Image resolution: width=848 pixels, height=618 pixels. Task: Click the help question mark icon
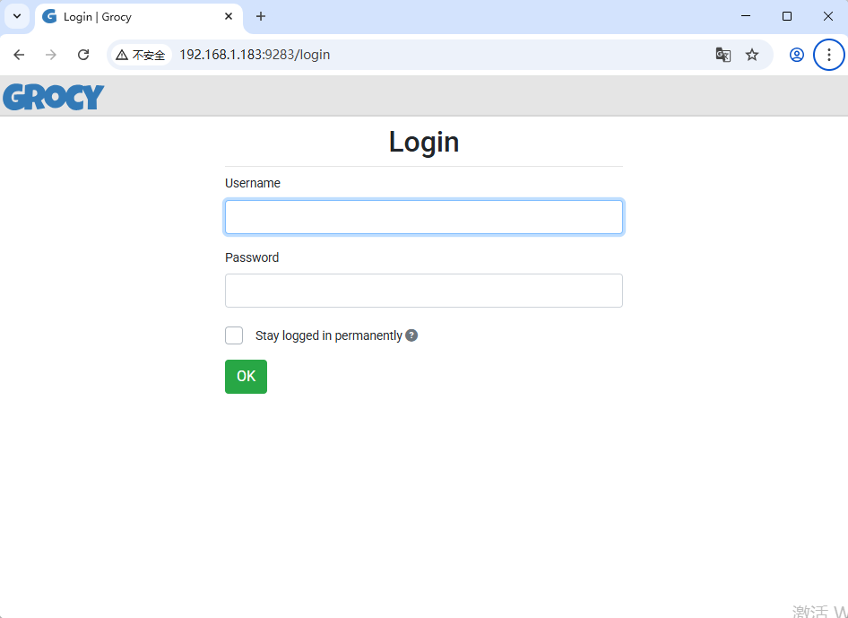[411, 335]
